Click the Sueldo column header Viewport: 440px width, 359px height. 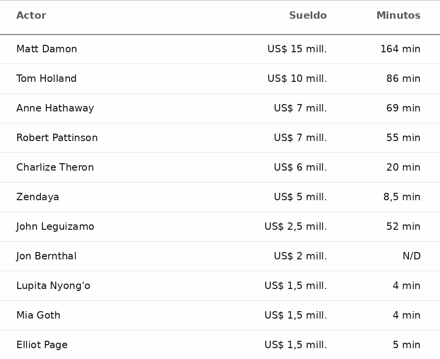pyautogui.click(x=308, y=15)
